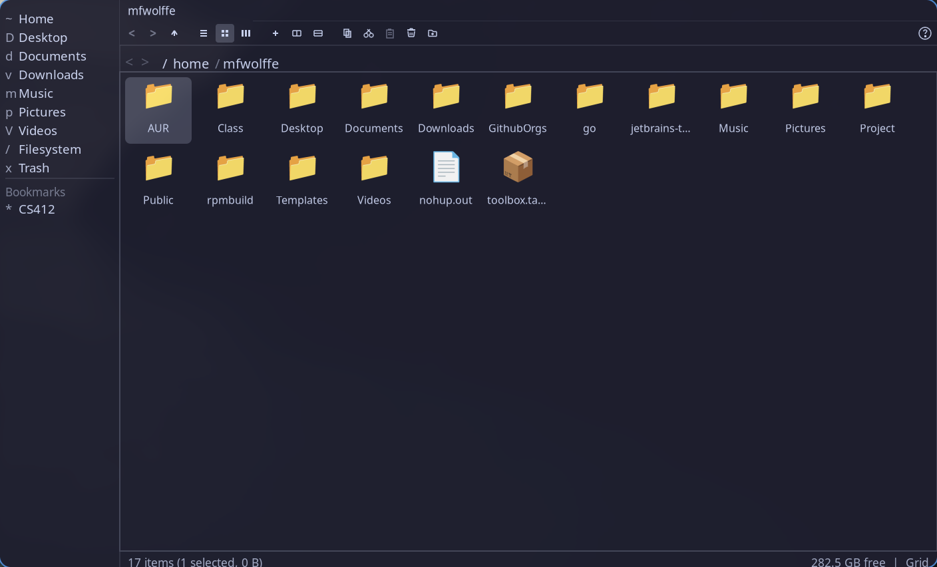
Task: Move the selected item to trash
Action: 411,33
